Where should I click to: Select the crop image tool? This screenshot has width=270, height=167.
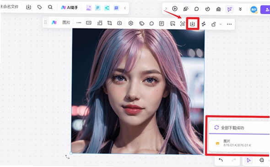(109, 23)
